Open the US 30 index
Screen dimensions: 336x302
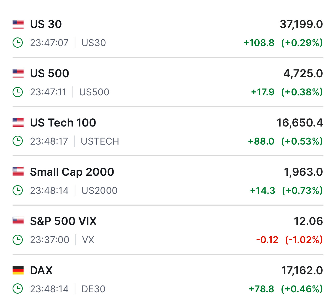(x=46, y=24)
